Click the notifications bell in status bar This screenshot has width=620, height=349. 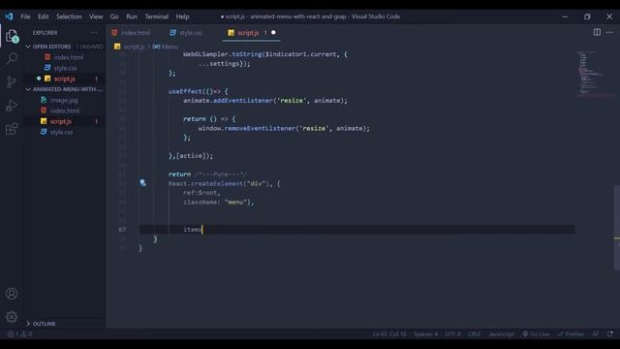[x=610, y=333]
